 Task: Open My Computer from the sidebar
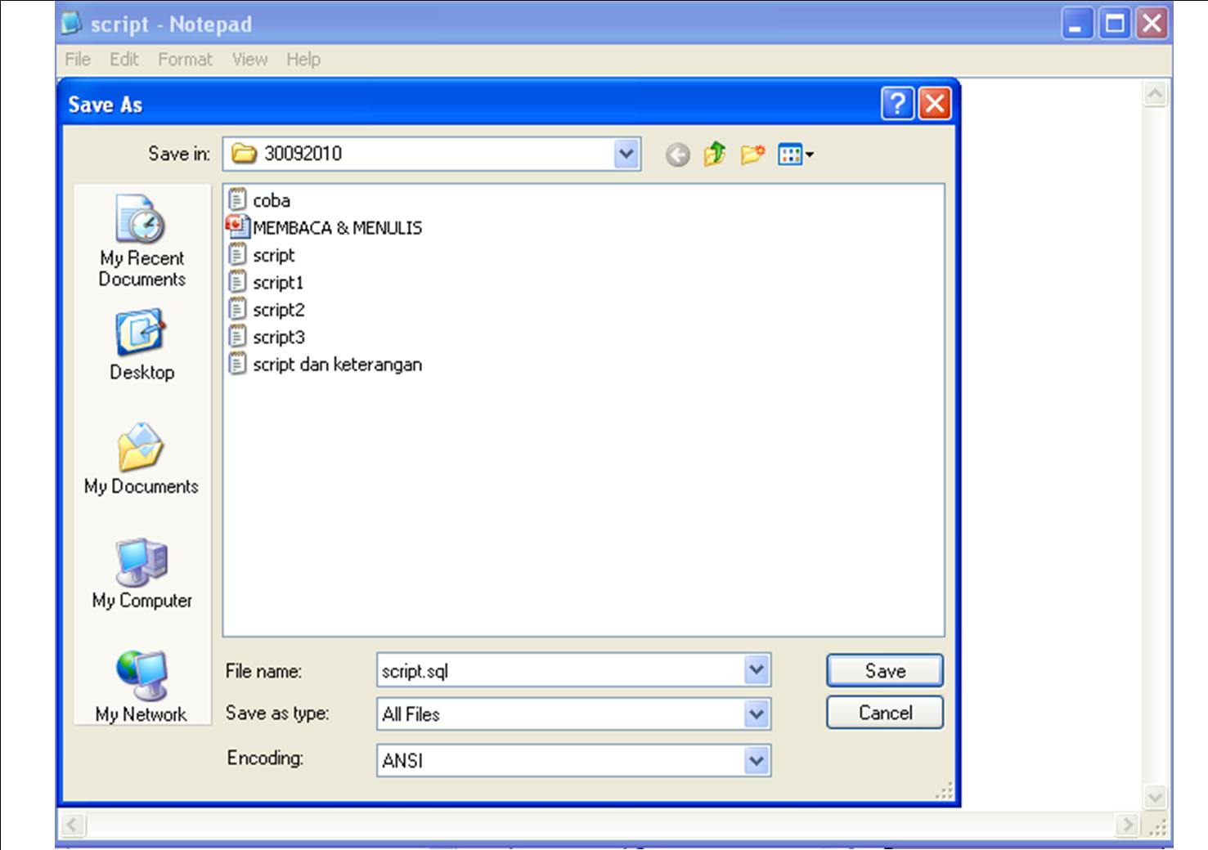[141, 572]
